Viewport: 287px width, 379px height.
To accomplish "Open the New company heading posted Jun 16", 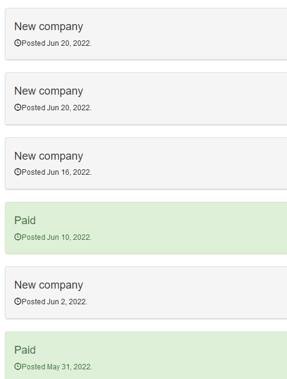I will (49, 156).
